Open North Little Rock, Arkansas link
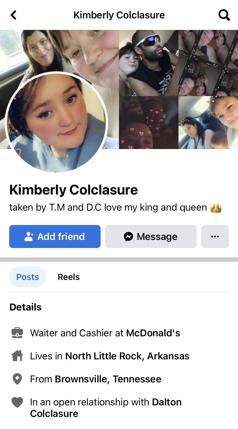This screenshot has height=429, width=238. [x=127, y=356]
